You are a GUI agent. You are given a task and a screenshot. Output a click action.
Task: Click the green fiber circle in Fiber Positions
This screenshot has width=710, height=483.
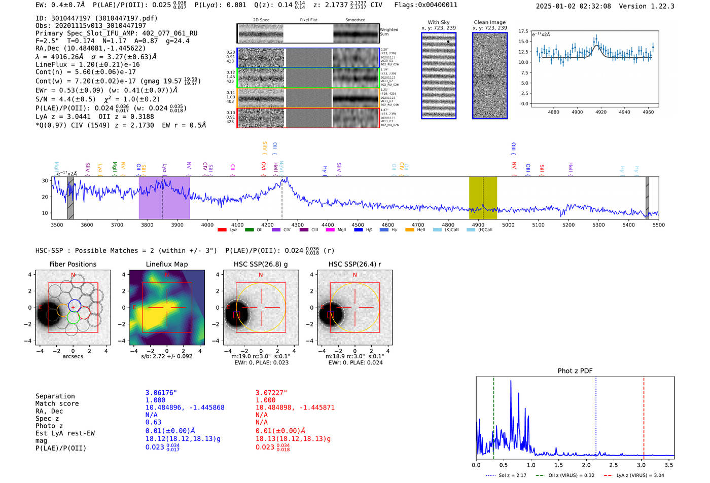(x=73, y=318)
